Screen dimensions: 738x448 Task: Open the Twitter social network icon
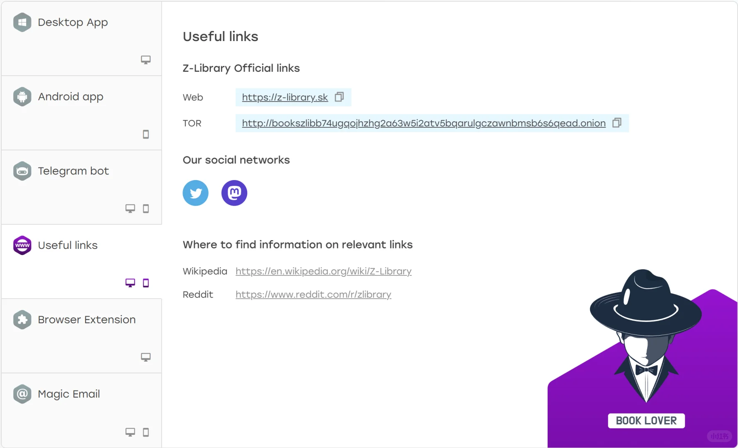pyautogui.click(x=195, y=193)
